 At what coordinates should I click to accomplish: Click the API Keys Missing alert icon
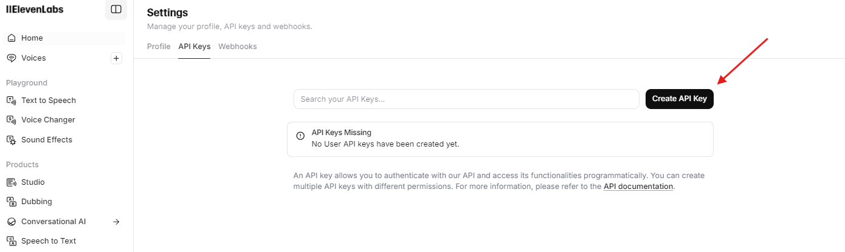click(300, 136)
